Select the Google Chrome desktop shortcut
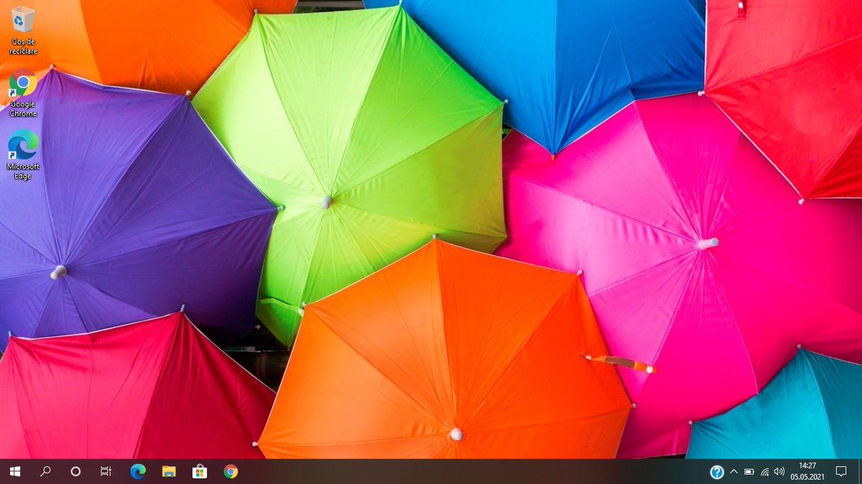 click(x=23, y=84)
